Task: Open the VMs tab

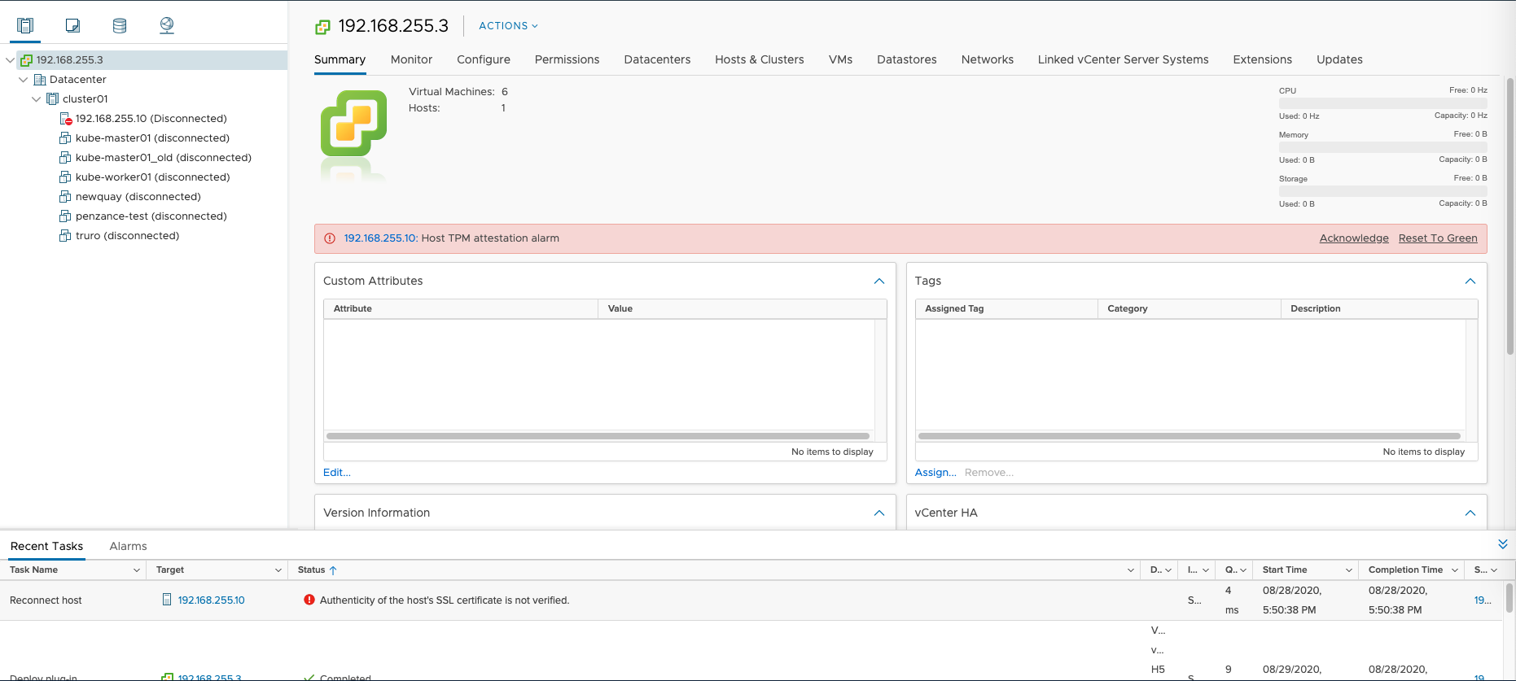Action: [840, 59]
